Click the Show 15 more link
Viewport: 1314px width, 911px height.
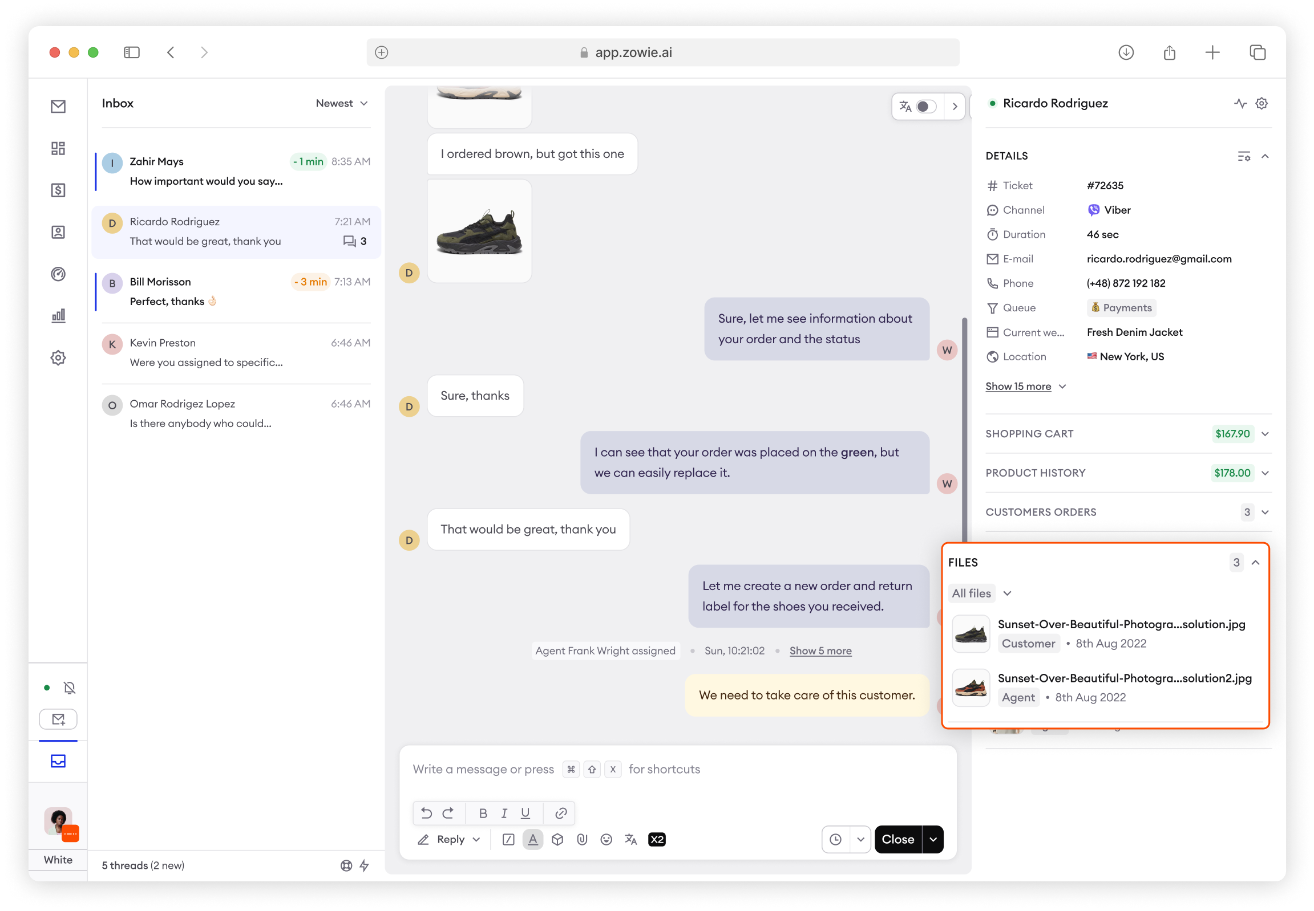[1018, 387]
